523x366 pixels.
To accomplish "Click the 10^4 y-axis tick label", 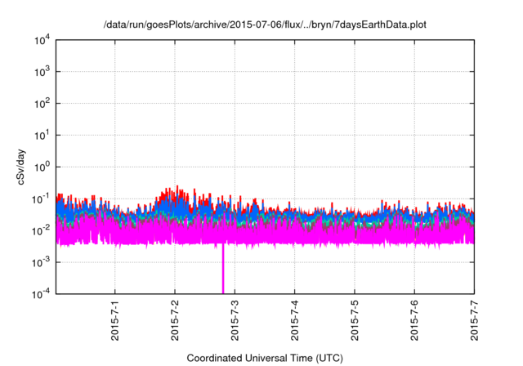I will click(x=42, y=40).
